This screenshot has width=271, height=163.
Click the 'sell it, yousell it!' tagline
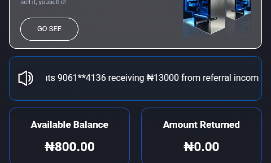pos(43,3)
